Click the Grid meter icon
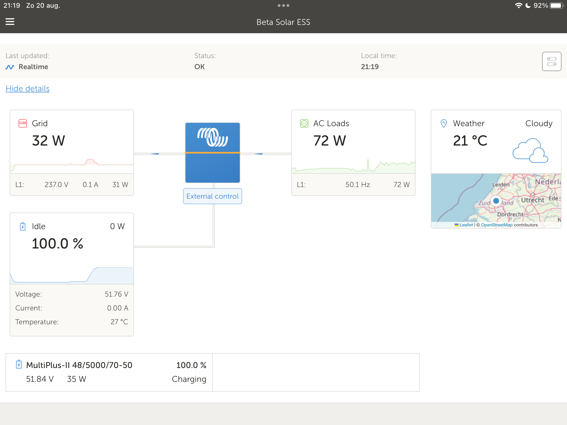 click(23, 123)
